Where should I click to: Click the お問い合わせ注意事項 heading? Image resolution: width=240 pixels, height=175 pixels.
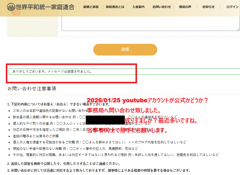coord(32,89)
